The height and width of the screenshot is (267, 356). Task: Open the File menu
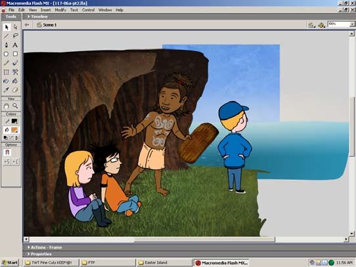pos(11,10)
